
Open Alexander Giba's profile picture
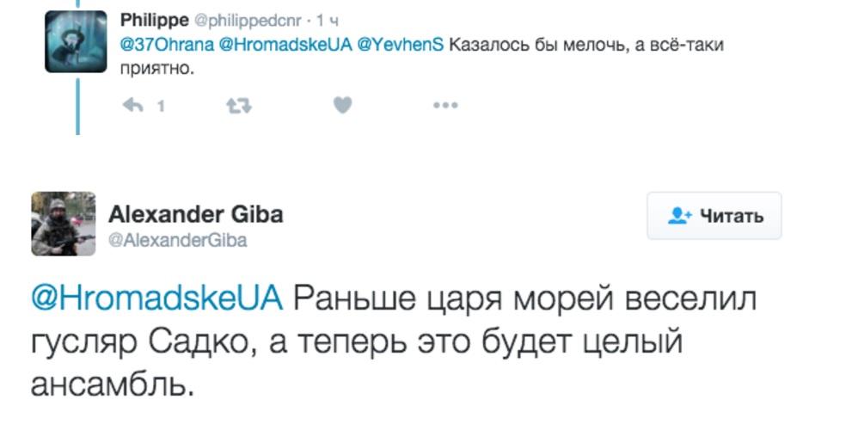pos(64,224)
